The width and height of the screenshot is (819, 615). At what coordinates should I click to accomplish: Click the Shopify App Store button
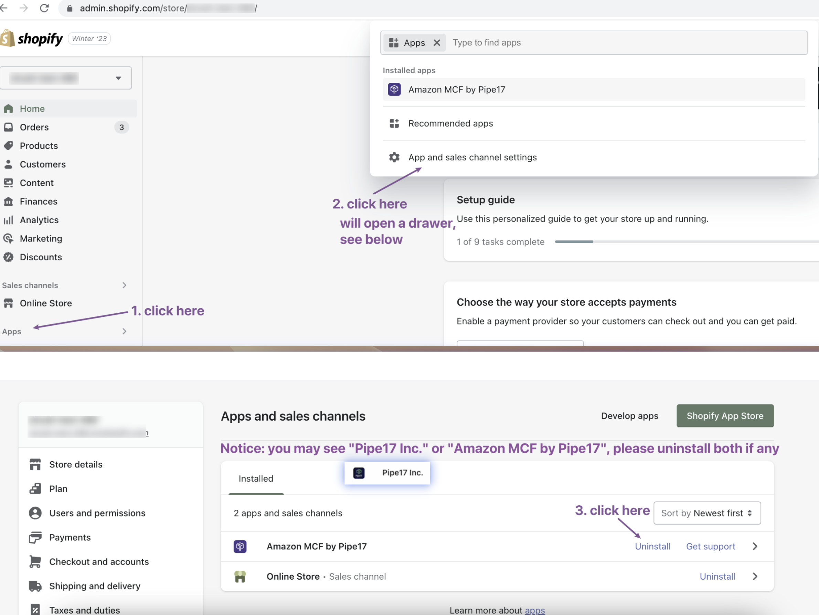tap(725, 416)
